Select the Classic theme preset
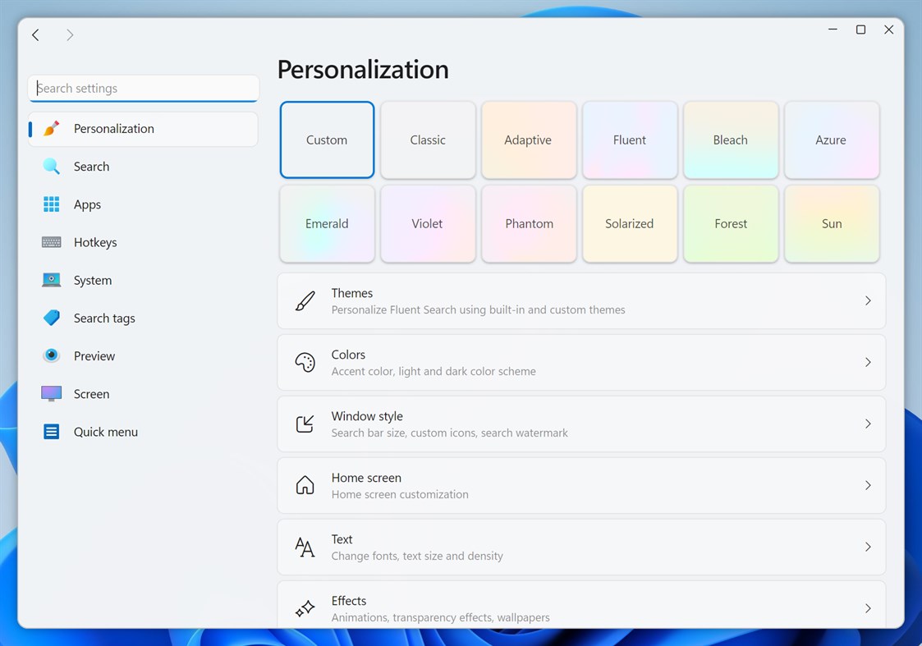 [x=427, y=140]
